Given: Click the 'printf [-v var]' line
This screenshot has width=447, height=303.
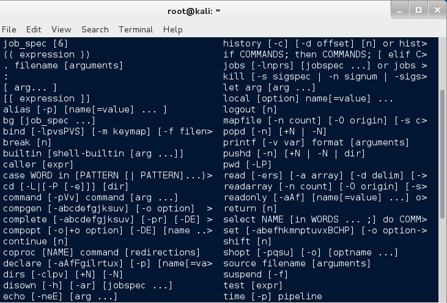Looking at the screenshot, I should pos(316,142).
